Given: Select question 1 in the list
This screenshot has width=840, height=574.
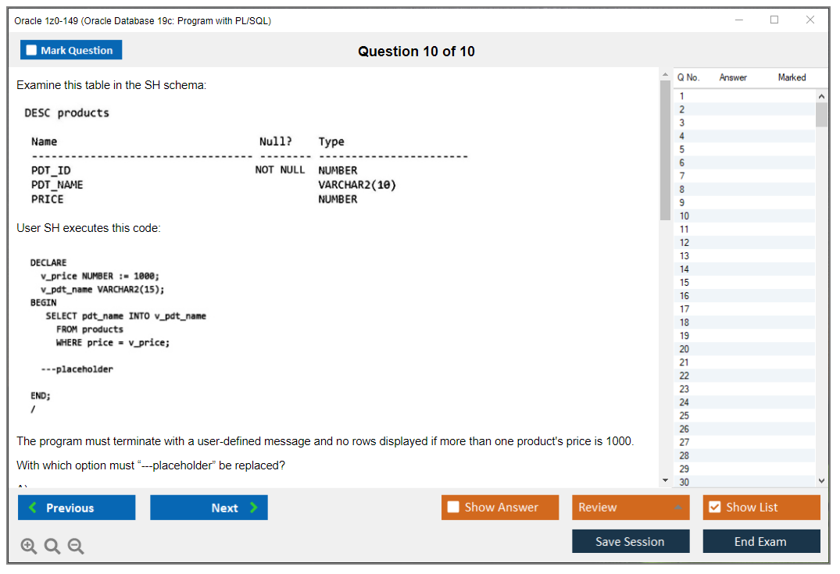Looking at the screenshot, I should [682, 96].
